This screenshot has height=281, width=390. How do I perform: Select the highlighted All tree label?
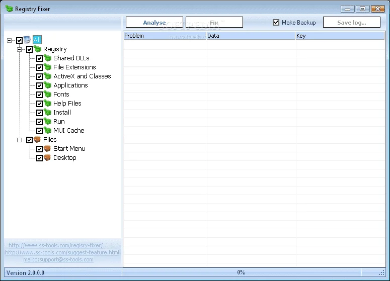(37, 40)
